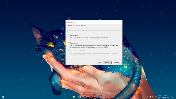Viewport: 176px width, 99px height.
Task: Switch the POR PTB2 input language
Action: click(x=159, y=97)
